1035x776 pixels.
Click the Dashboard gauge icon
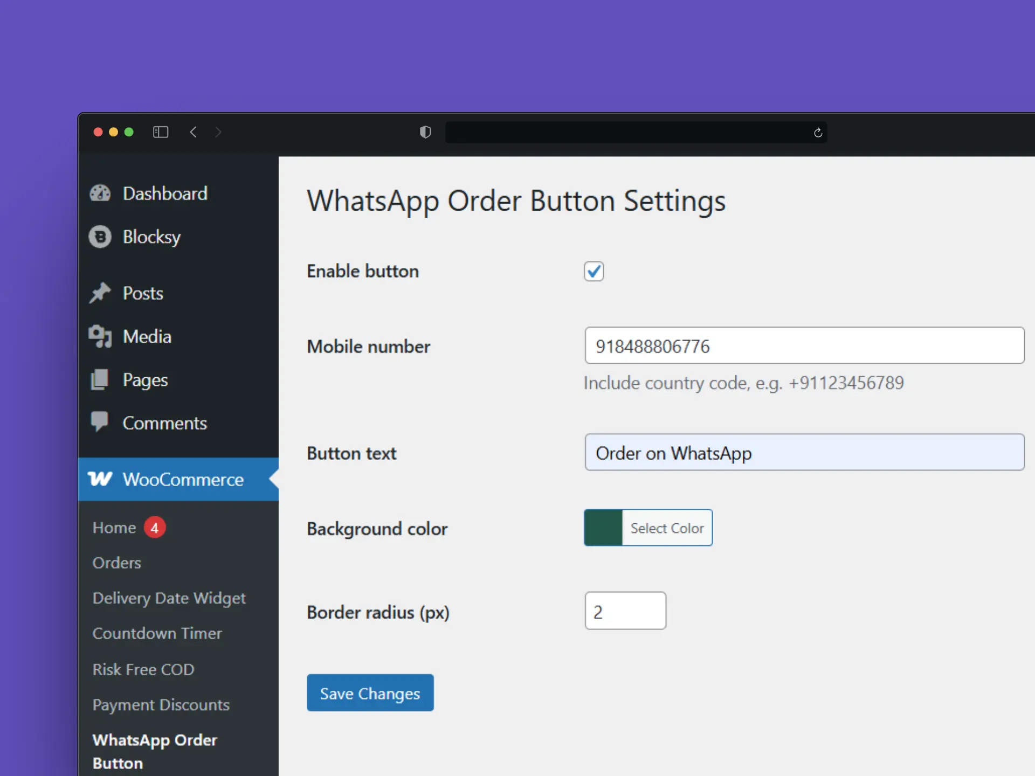100,193
